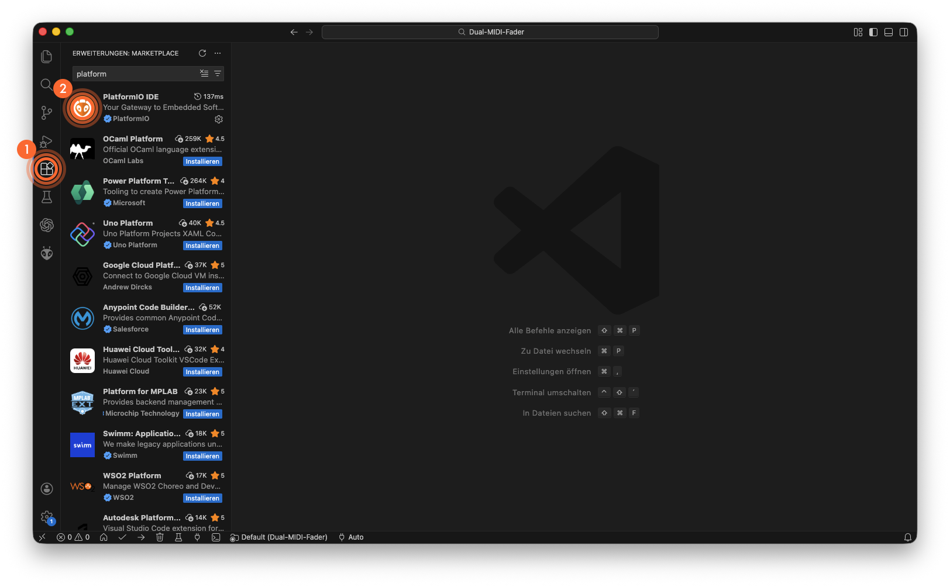The image size is (950, 587).
Task: Open the Dual-MIDI-Fader command center search
Action: (490, 32)
